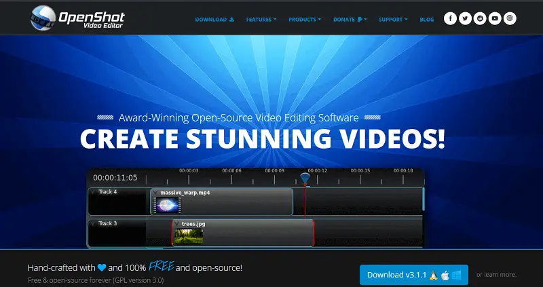Click the massive_warp.mp4 file name
The image size is (543, 287).
click(x=185, y=193)
